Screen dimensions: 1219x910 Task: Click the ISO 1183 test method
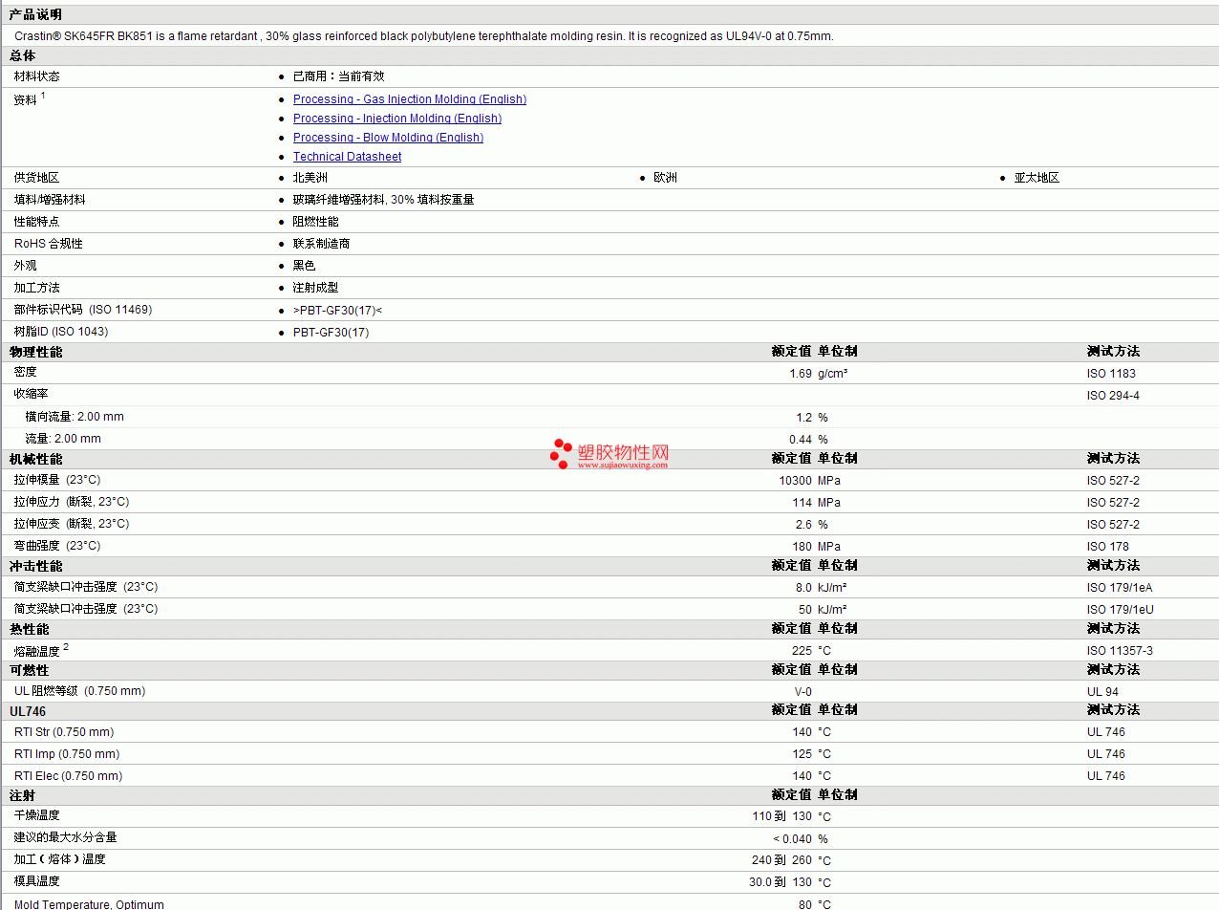(1111, 374)
